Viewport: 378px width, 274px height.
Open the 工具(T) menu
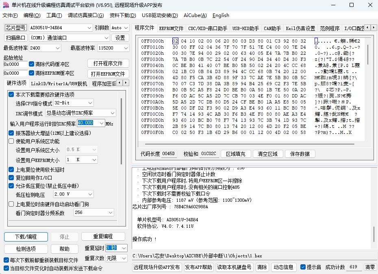(54, 15)
